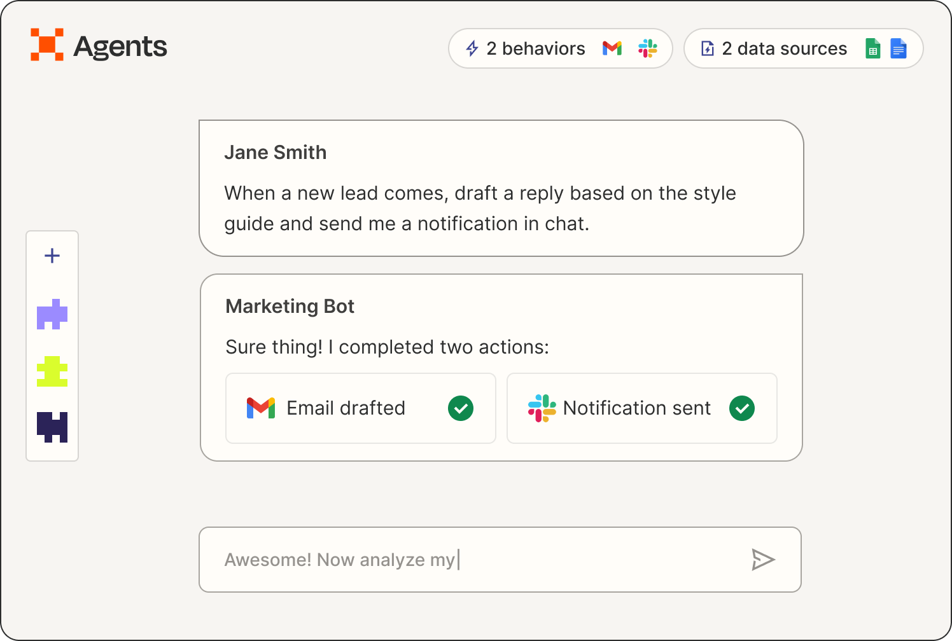Open the 2 behaviors pill
The height and width of the screenshot is (641, 952).
tap(535, 48)
